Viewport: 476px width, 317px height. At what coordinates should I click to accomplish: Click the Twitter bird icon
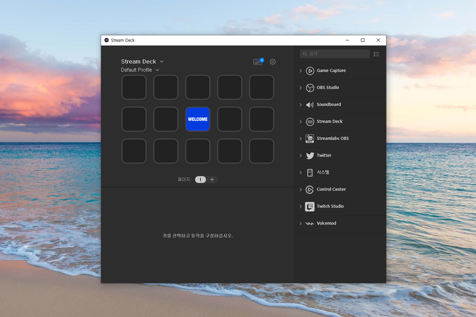(310, 156)
